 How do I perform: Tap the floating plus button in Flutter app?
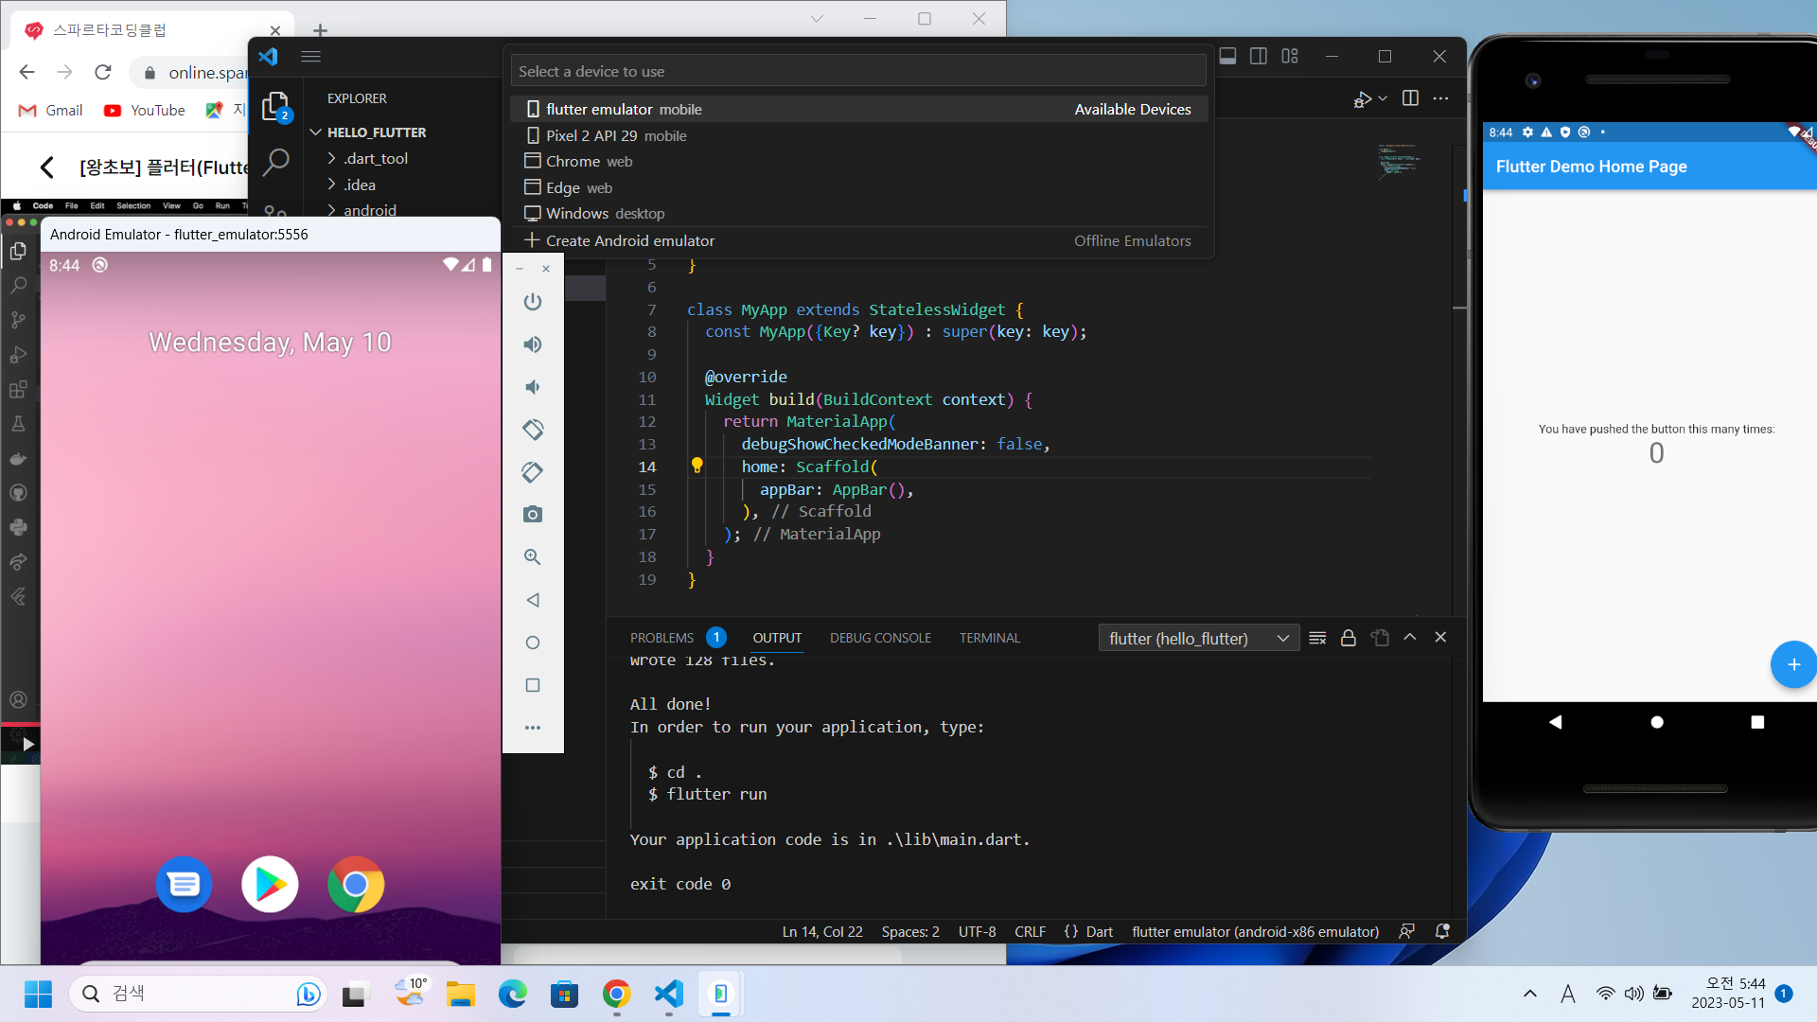[x=1793, y=664]
